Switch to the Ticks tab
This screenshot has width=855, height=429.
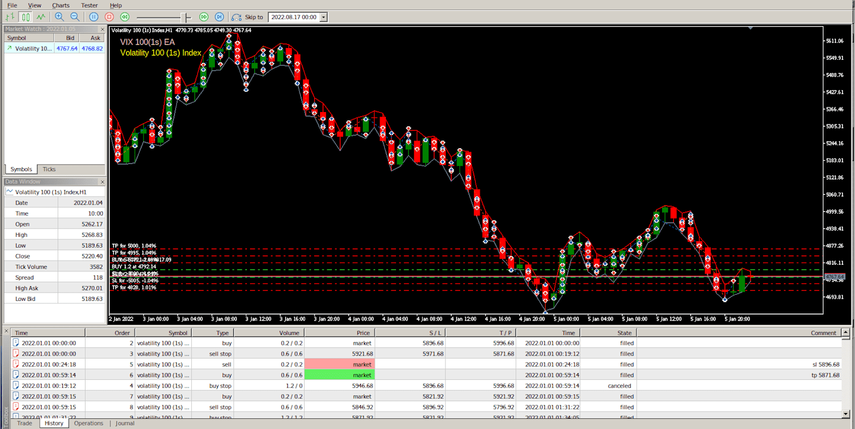coord(49,169)
